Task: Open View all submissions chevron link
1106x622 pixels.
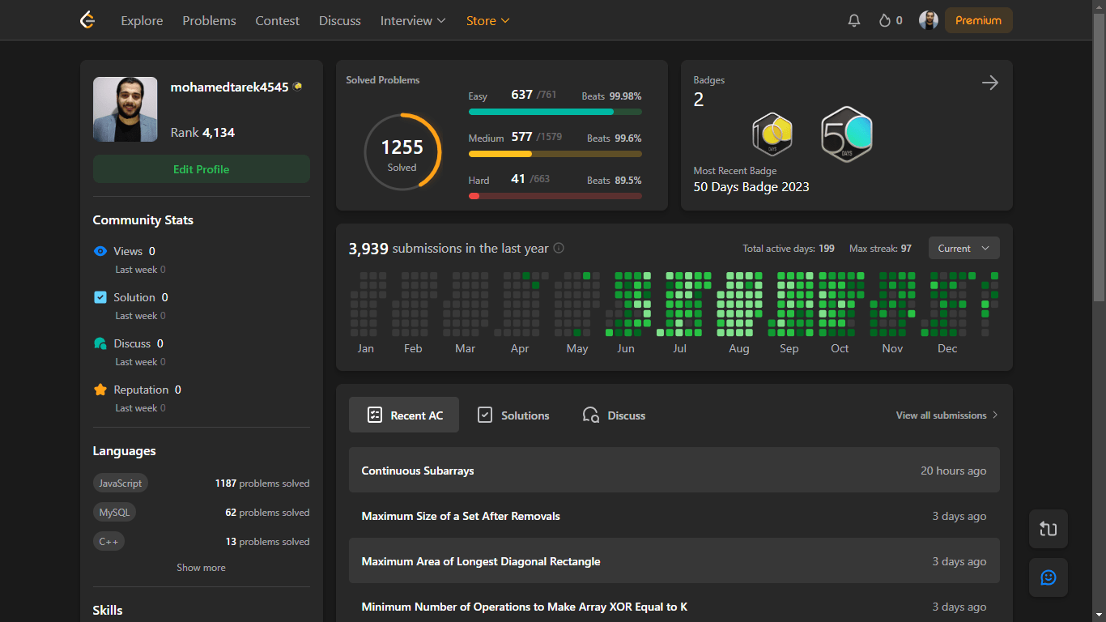Action: click(947, 415)
